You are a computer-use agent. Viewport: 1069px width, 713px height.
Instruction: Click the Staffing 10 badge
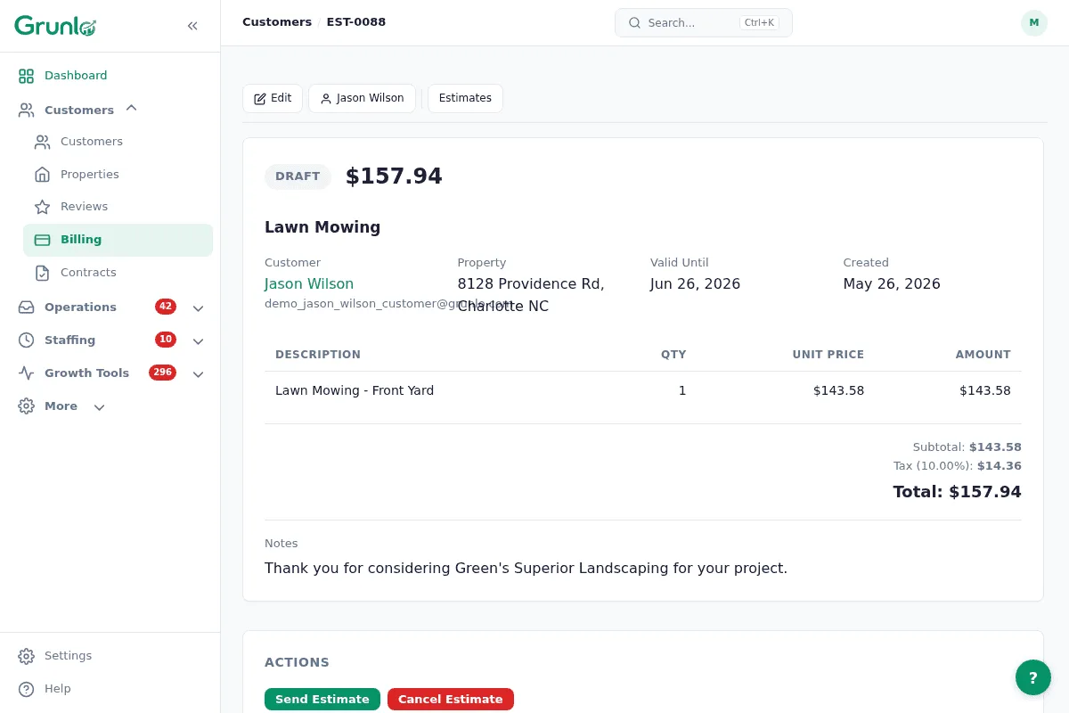pos(166,340)
